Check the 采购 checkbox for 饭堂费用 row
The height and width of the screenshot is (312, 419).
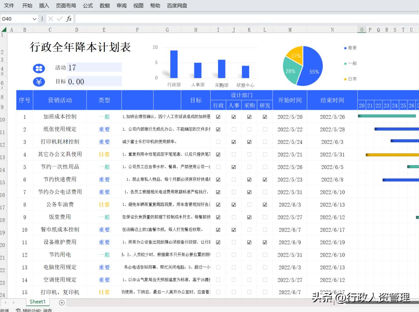(249, 217)
